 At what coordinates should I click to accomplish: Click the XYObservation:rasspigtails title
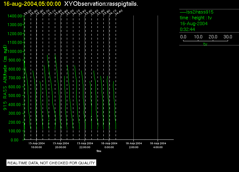(x=101, y=4)
